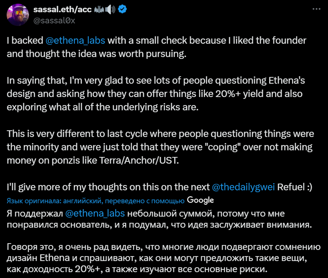Click the word "Refuel" at the tweet's end
The width and height of the screenshot is (328, 278).
pyautogui.click(x=291, y=187)
